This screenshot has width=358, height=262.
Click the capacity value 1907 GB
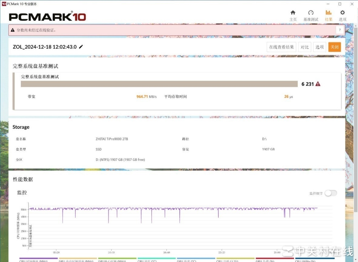pos(268,149)
